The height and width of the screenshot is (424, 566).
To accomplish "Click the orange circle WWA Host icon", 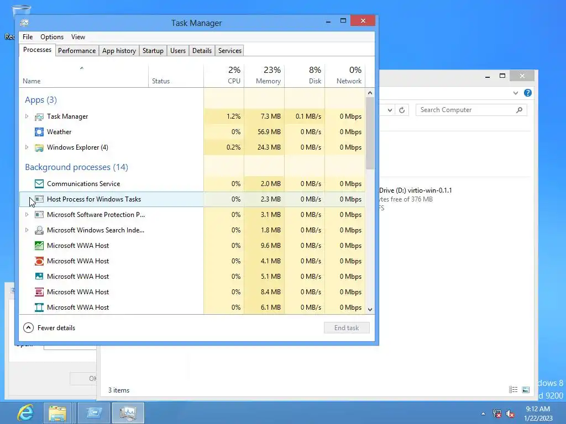I will 39,261.
